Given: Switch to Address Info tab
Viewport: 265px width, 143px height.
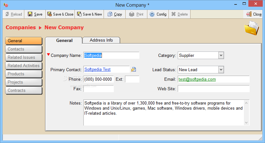Looking at the screenshot, I should (101, 40).
